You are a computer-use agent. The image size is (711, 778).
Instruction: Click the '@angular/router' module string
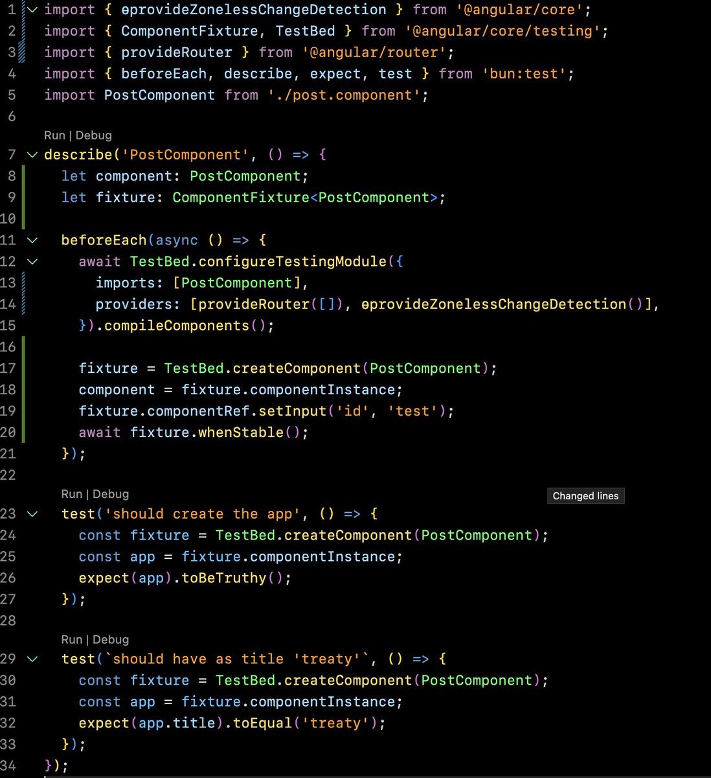374,53
